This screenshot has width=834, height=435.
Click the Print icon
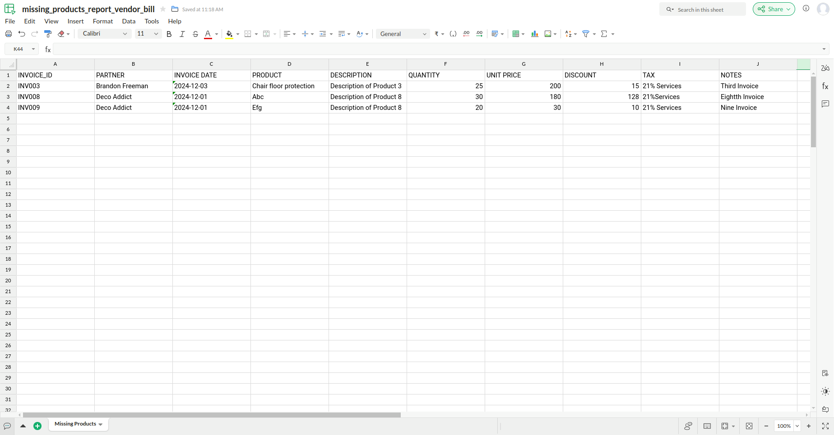[x=8, y=34]
